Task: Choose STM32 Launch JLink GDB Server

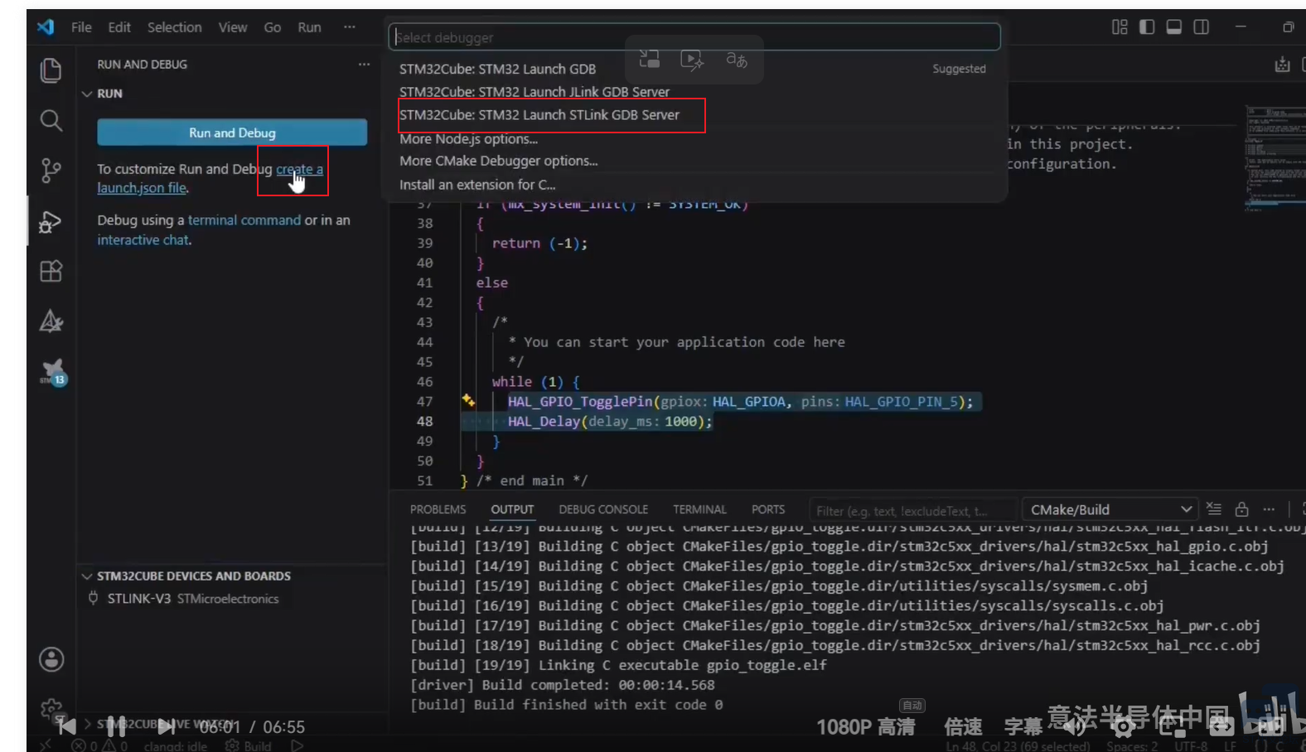Action: 695,92
